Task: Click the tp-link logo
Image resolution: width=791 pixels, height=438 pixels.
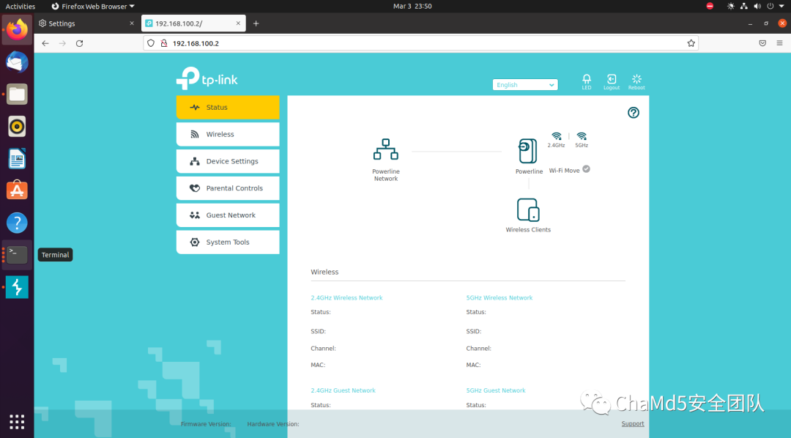Action: click(207, 78)
